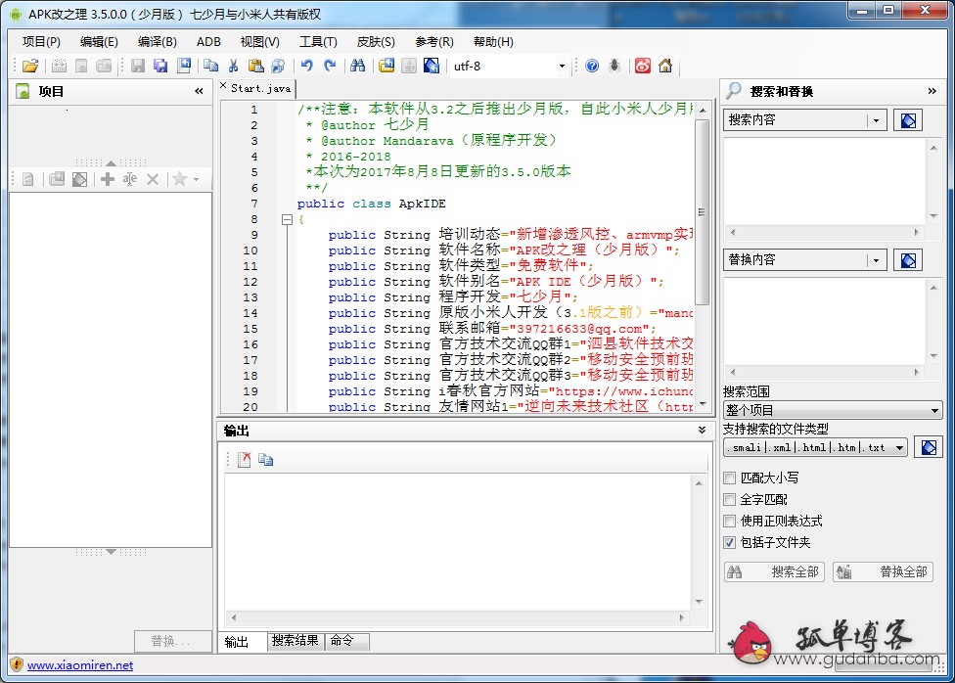Click the binoculars find icon in toolbar
Viewport: 955px width, 683px height.
pyautogui.click(x=358, y=66)
